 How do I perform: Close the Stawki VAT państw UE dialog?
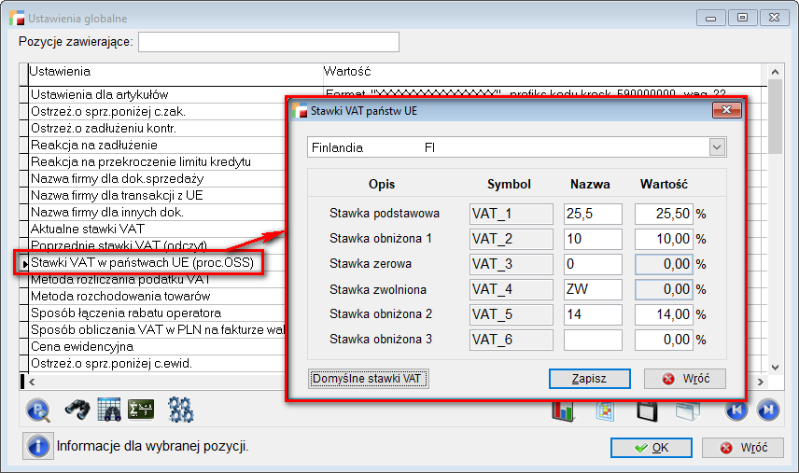[x=726, y=110]
